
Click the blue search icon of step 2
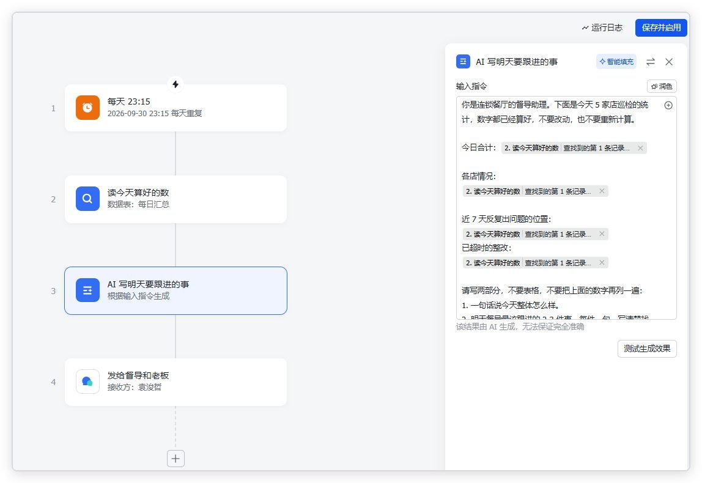pyautogui.click(x=87, y=199)
